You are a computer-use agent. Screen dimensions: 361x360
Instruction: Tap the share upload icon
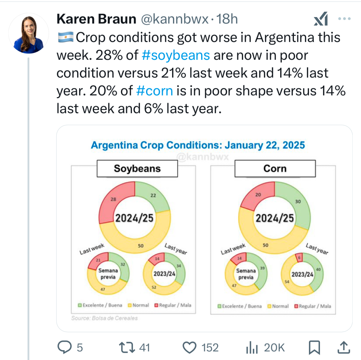click(x=344, y=347)
